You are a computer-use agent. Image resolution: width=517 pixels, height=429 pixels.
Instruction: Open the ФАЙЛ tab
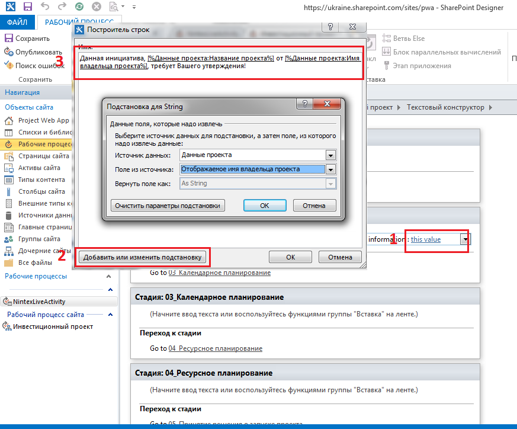[17, 22]
